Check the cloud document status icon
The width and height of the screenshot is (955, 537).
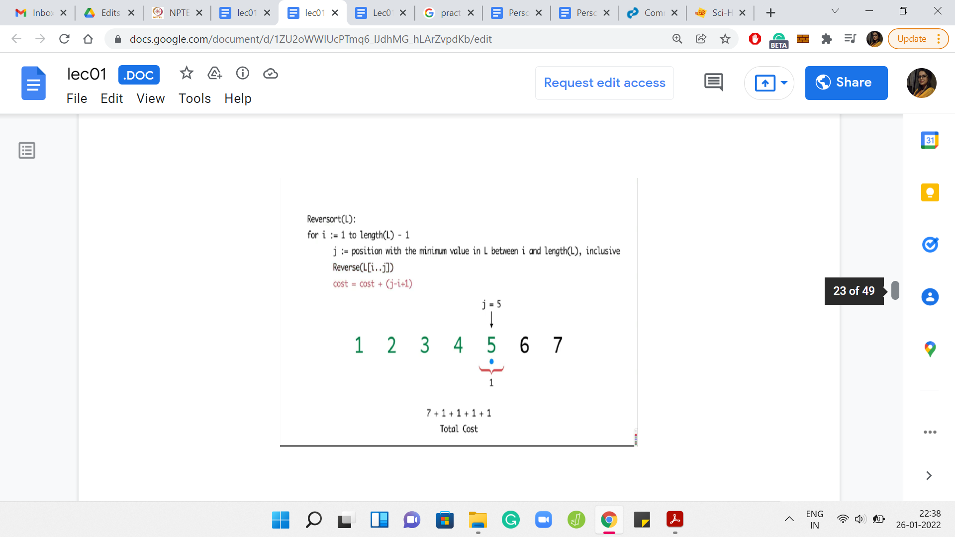point(270,74)
